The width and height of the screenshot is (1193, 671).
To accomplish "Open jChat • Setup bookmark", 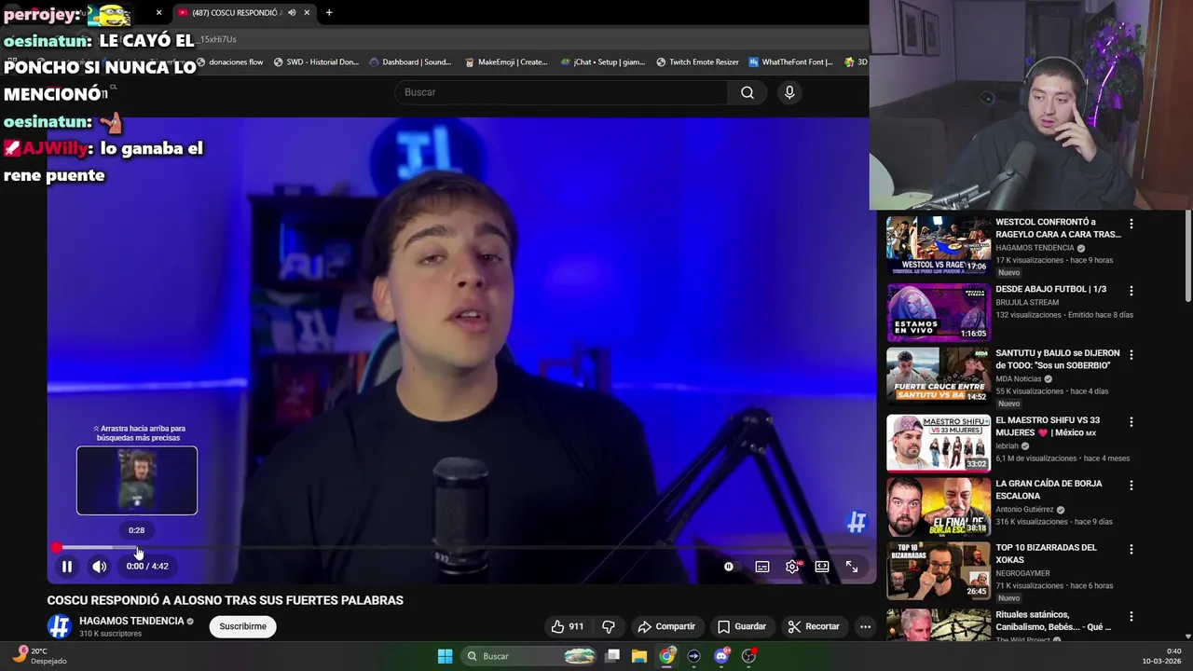I will (603, 62).
